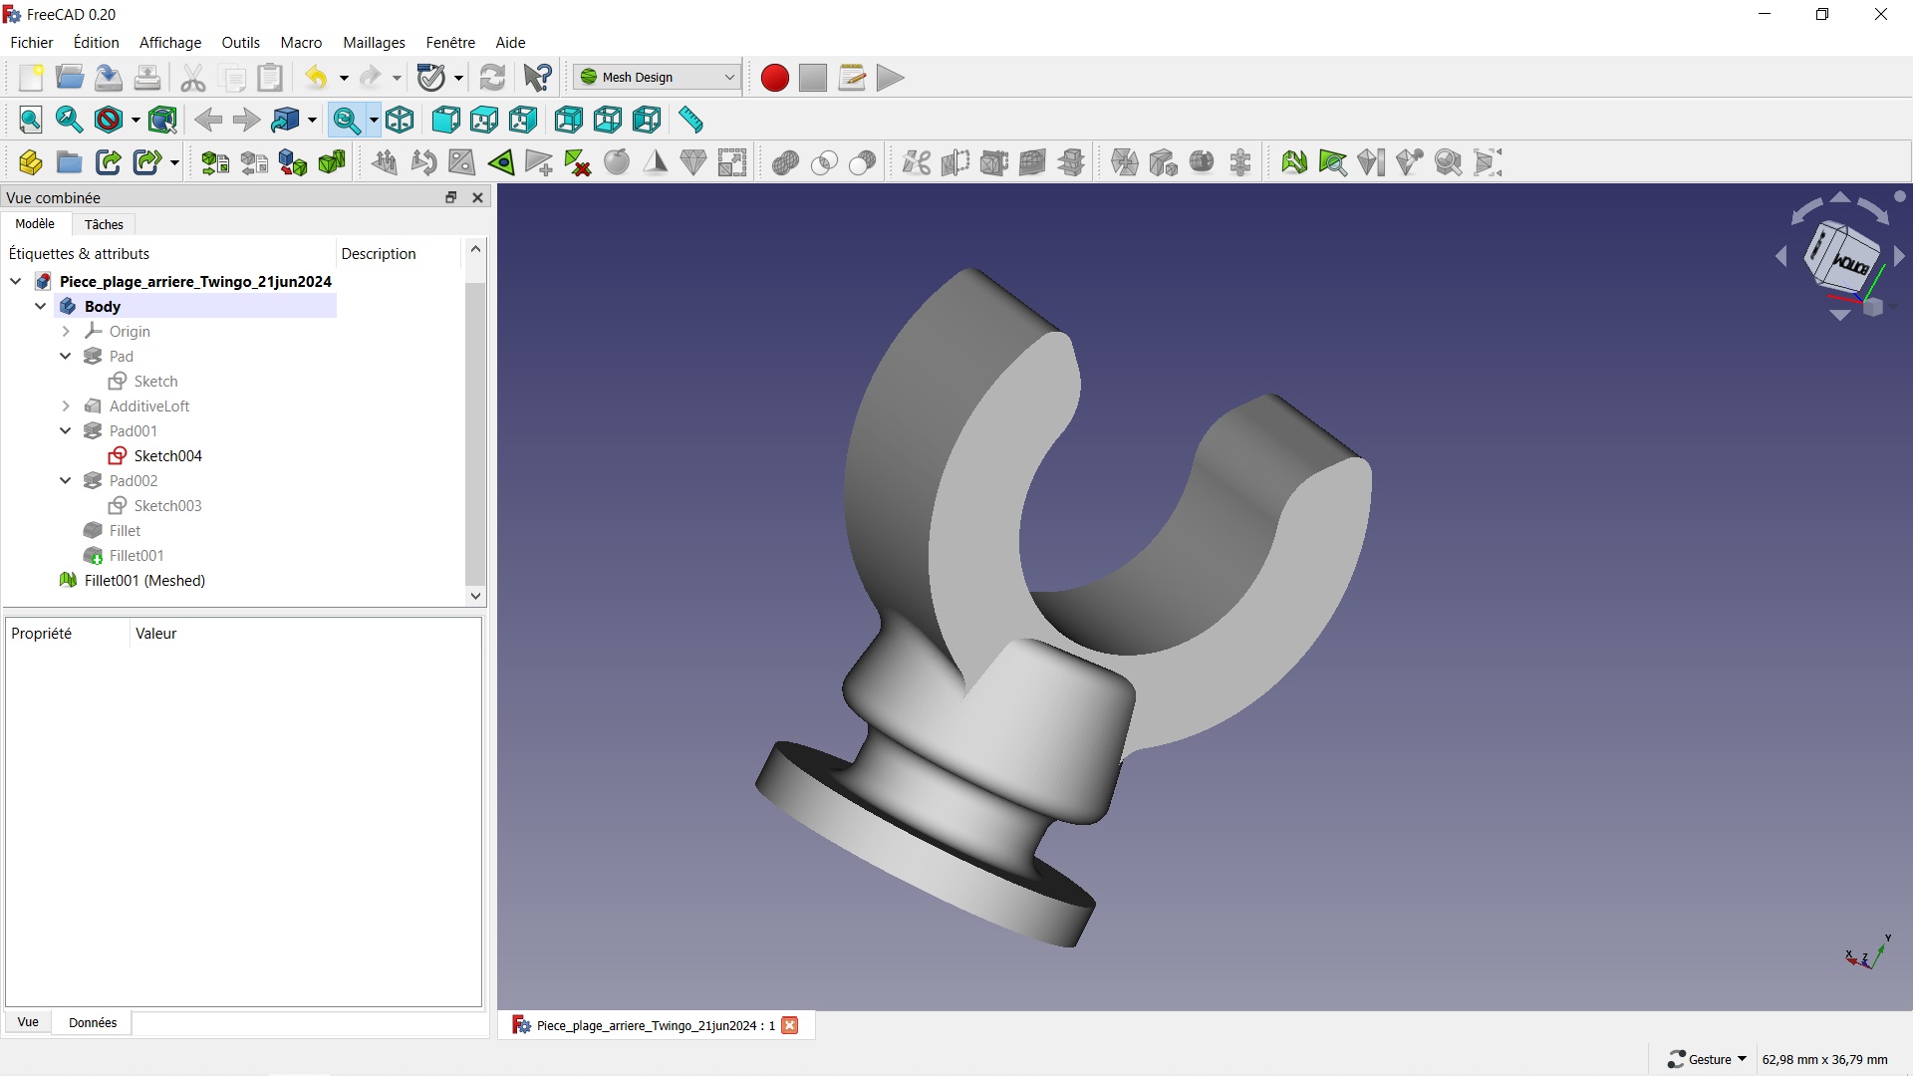Image resolution: width=1913 pixels, height=1076 pixels.
Task: Click the dimensions readout 62,98 mm x 36,79 mm
Action: [1824, 1059]
